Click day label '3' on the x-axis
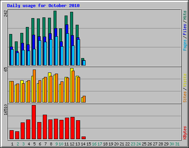189x148 pixels. point(23,144)
